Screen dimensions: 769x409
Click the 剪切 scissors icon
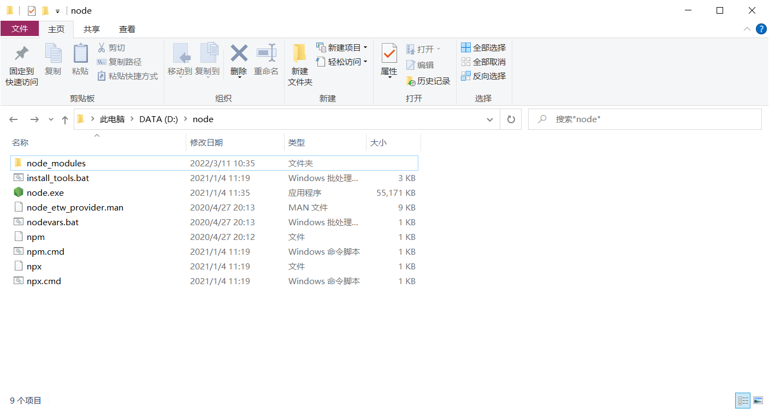tap(102, 48)
